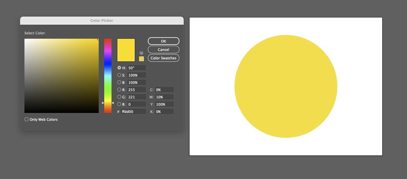
Task: Confirm the color with the OK button
Action: pyautogui.click(x=163, y=41)
